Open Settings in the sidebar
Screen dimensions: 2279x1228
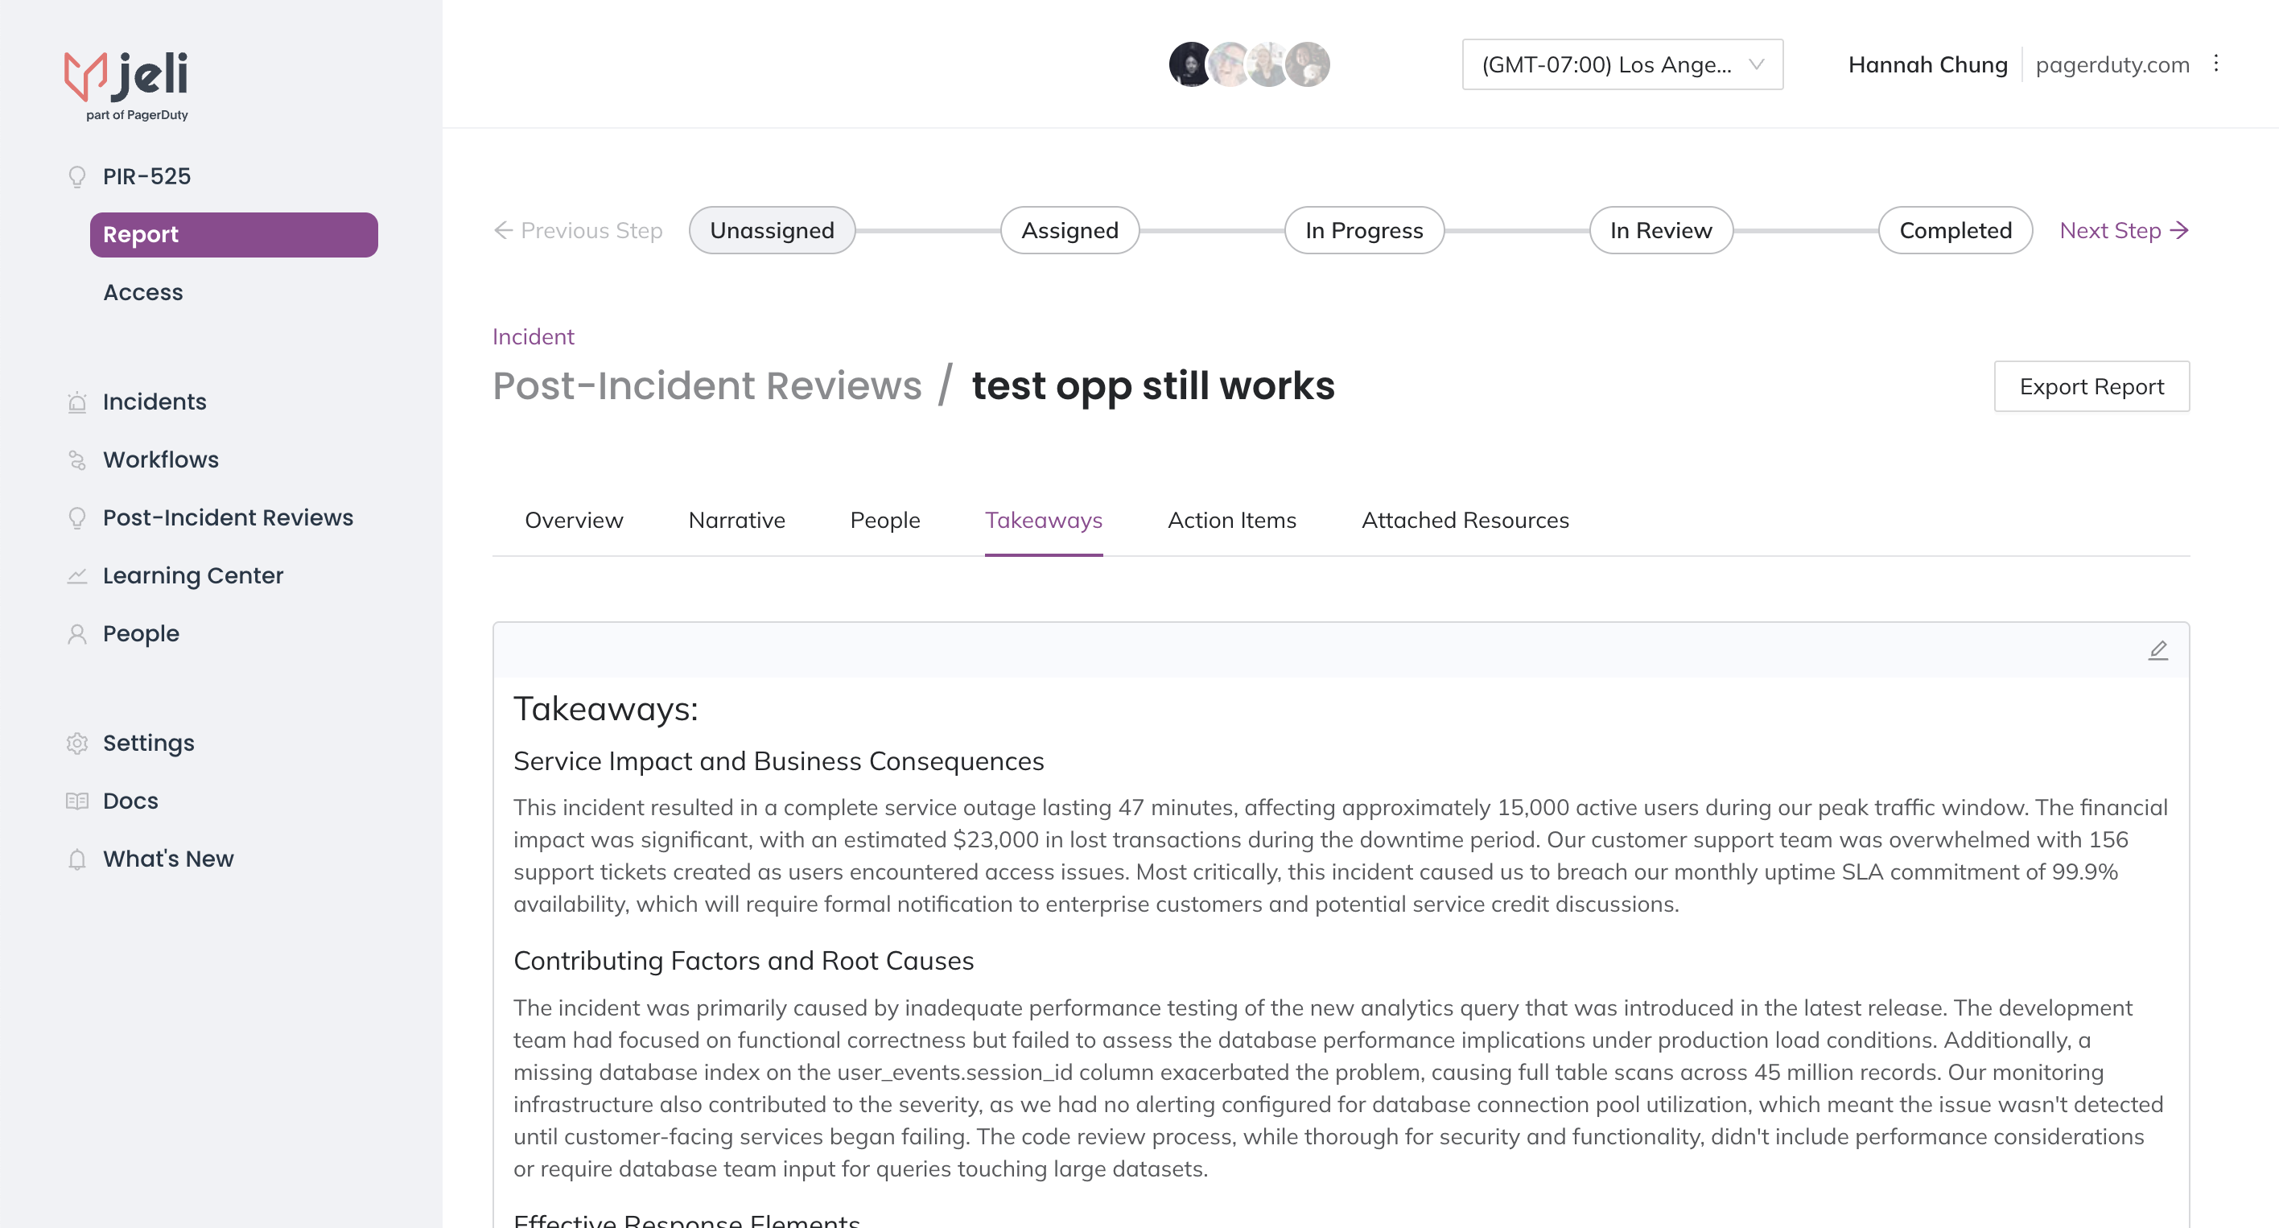(x=149, y=744)
